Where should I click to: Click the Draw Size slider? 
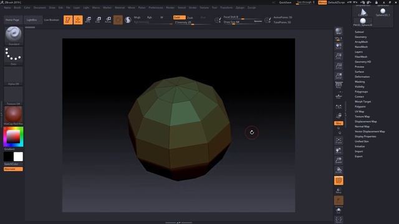243,22
